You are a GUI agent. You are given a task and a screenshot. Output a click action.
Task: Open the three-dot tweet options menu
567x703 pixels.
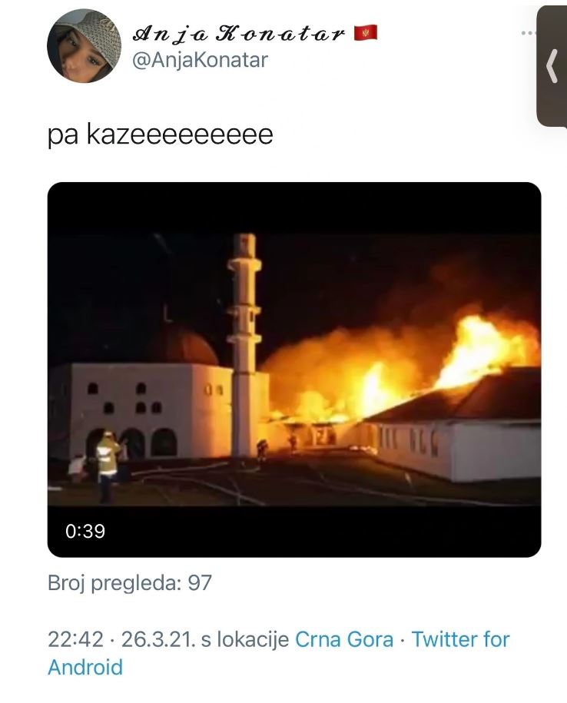[528, 33]
